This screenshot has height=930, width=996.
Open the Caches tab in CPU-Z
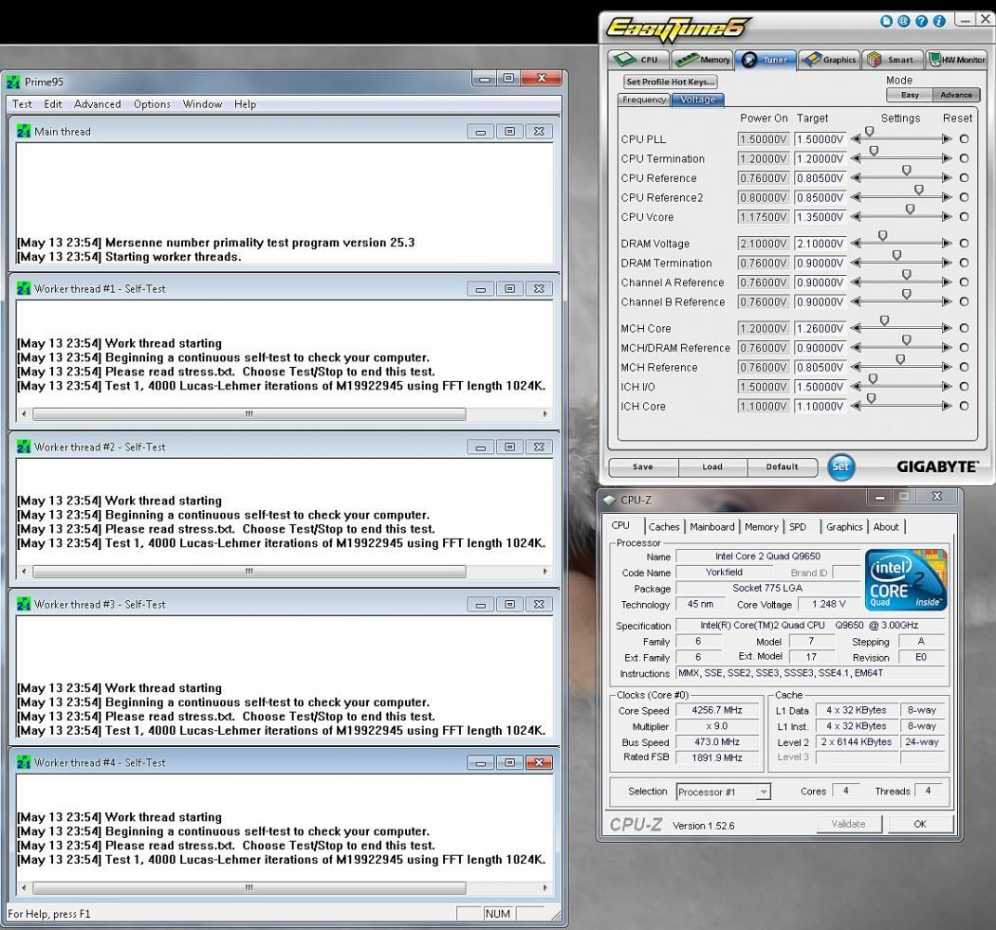(x=664, y=527)
